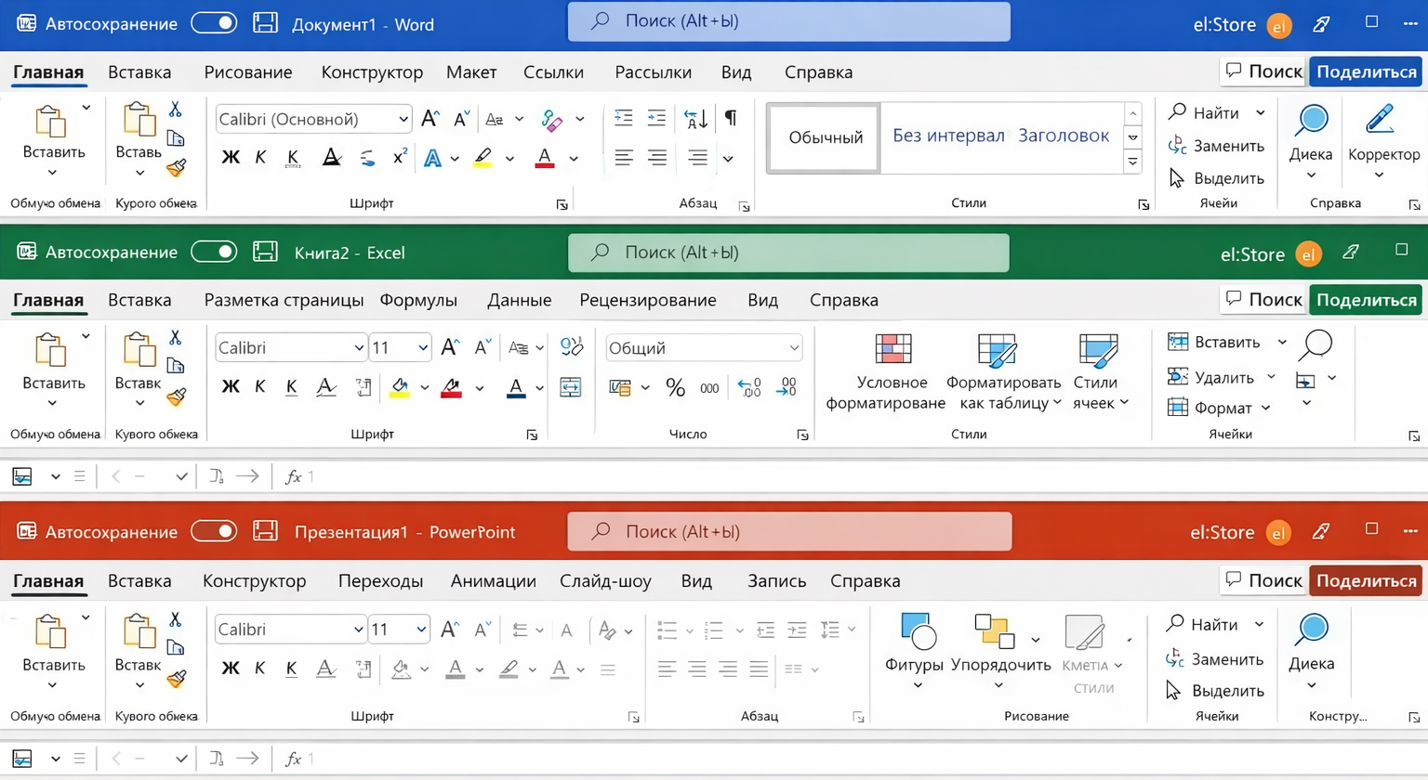Toggle AutoSave switch in Word
This screenshot has height=780, width=1428.
214,23
